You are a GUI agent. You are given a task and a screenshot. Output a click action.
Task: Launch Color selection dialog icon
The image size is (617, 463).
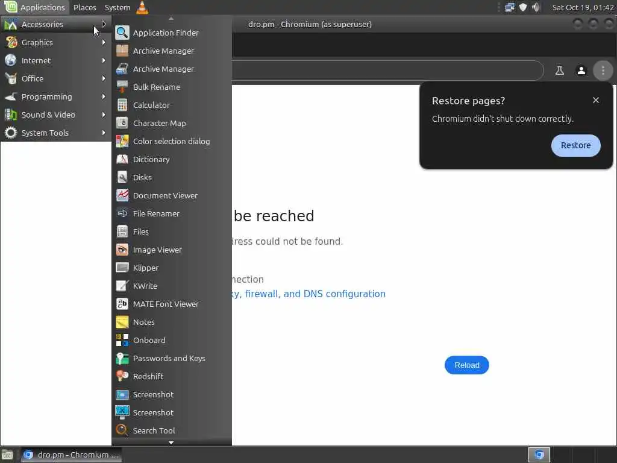pos(122,141)
